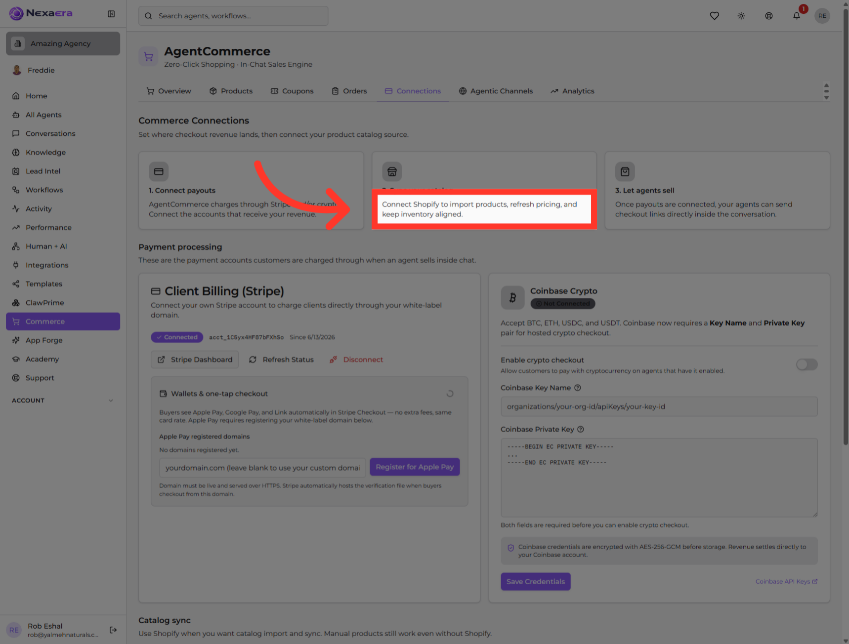Image resolution: width=849 pixels, height=644 pixels.
Task: Open Amazing Agency workspace switcher
Action: 63,43
